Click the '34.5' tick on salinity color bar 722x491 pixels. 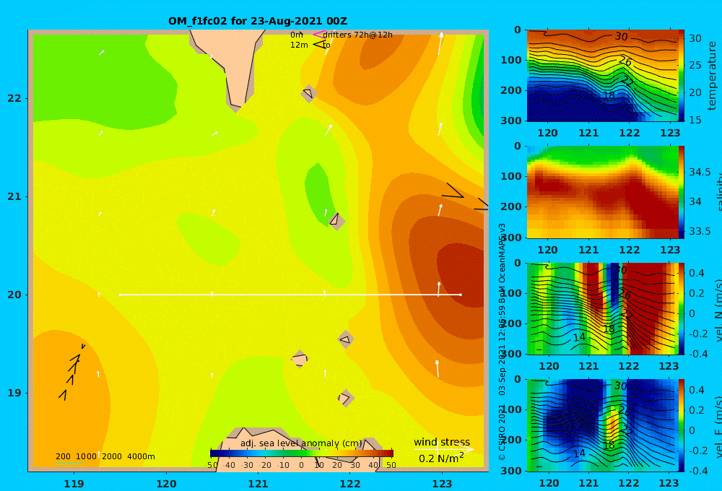coord(700,172)
